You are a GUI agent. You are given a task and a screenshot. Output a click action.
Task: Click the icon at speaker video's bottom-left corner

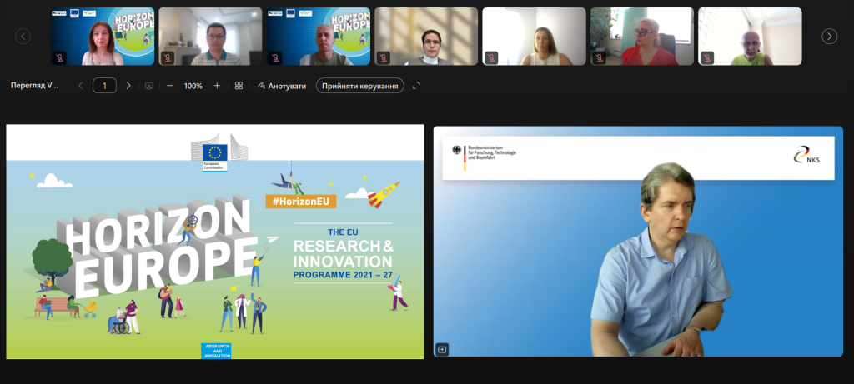[442, 349]
